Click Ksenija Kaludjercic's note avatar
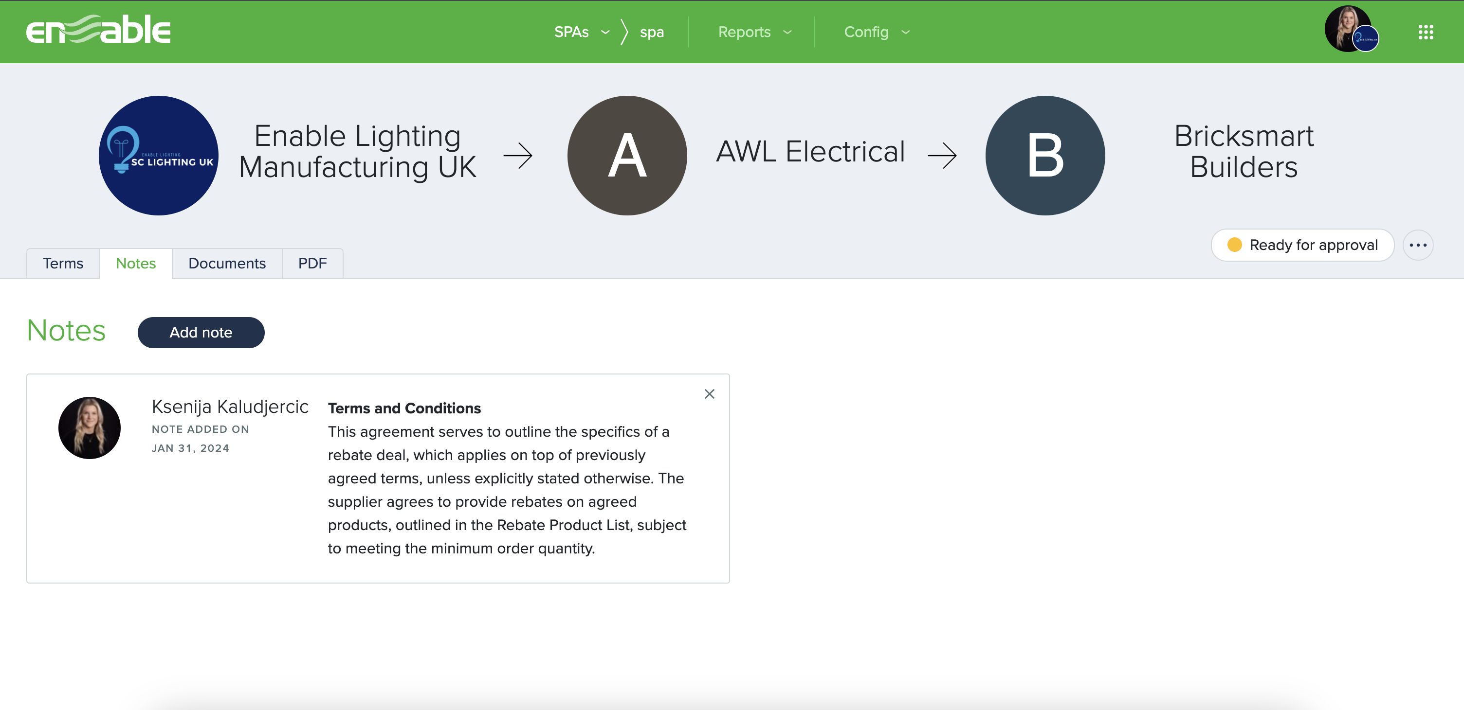The width and height of the screenshot is (1464, 710). point(90,428)
